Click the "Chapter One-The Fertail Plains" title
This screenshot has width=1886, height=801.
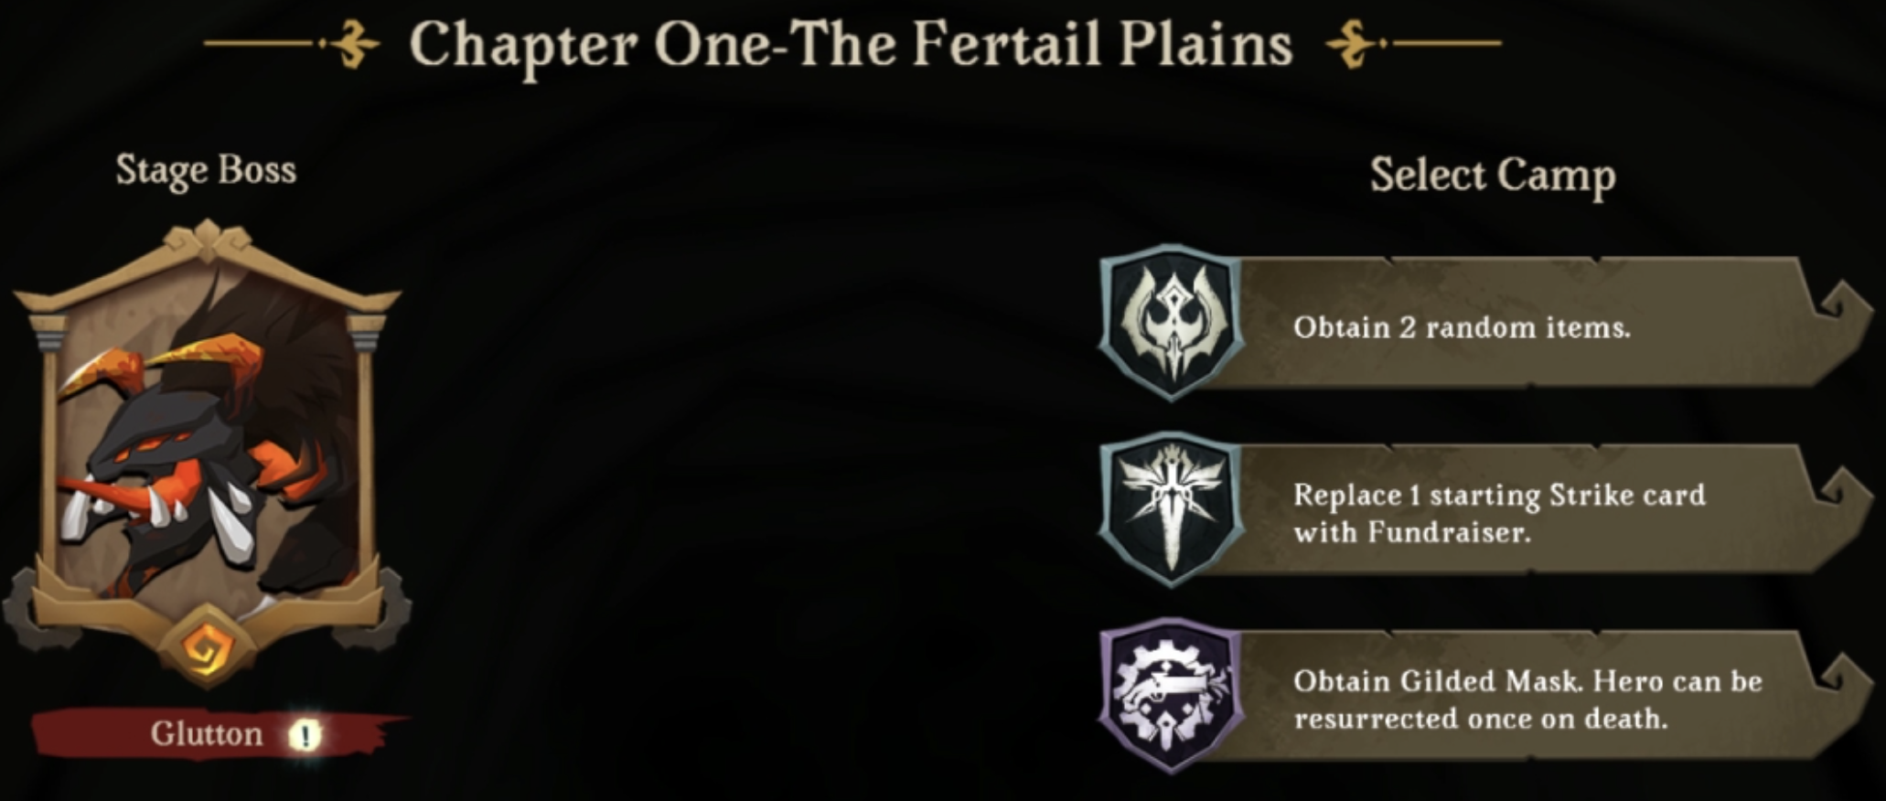coord(851,44)
